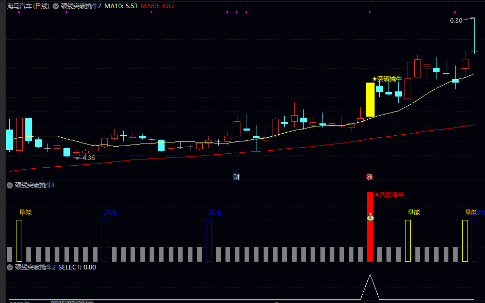Select the candle with the 6.30 high
The width and height of the screenshot is (485, 303).
pos(474,36)
